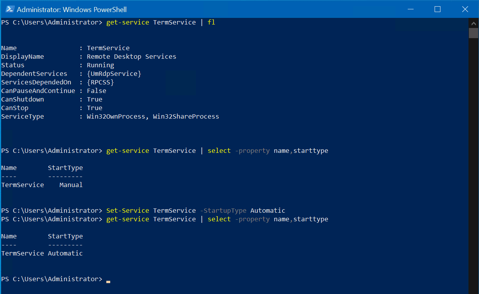Select the Manual StartType value
The width and height of the screenshot is (479, 294).
pos(70,185)
